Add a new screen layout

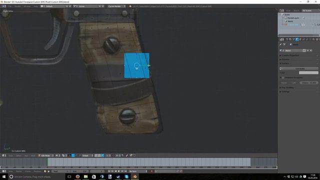tap(67, 6)
